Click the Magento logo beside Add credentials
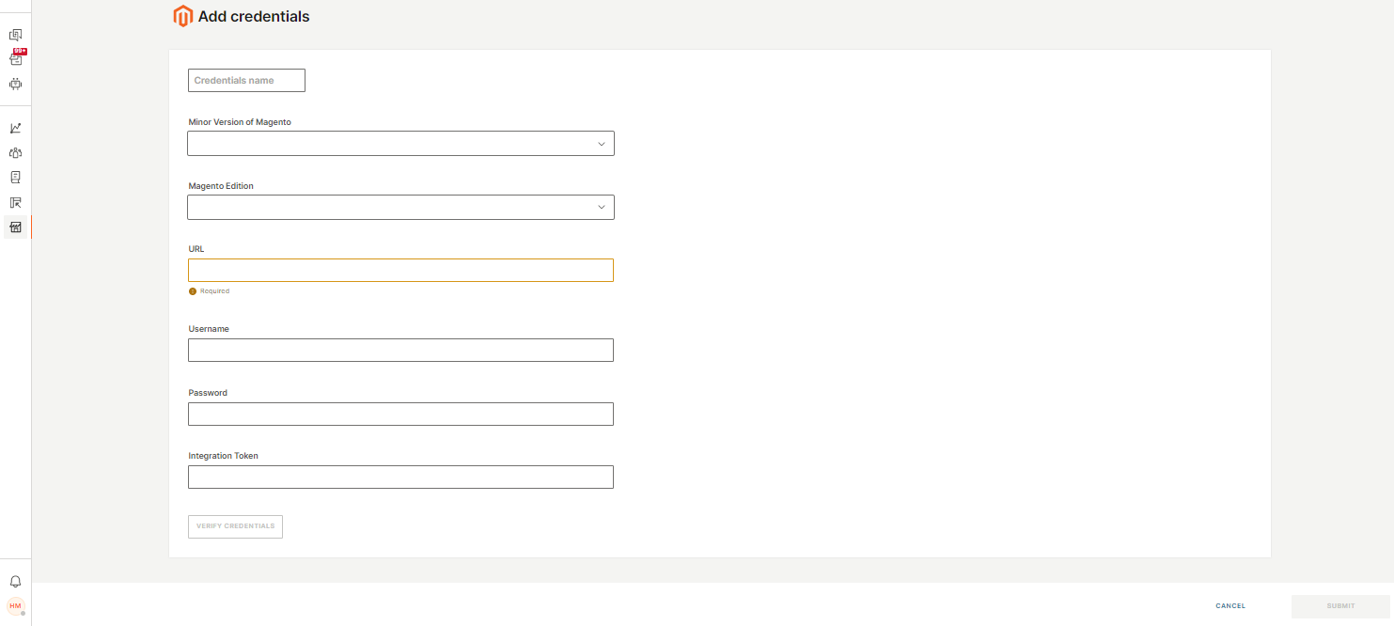The height and width of the screenshot is (626, 1394). pos(182,16)
